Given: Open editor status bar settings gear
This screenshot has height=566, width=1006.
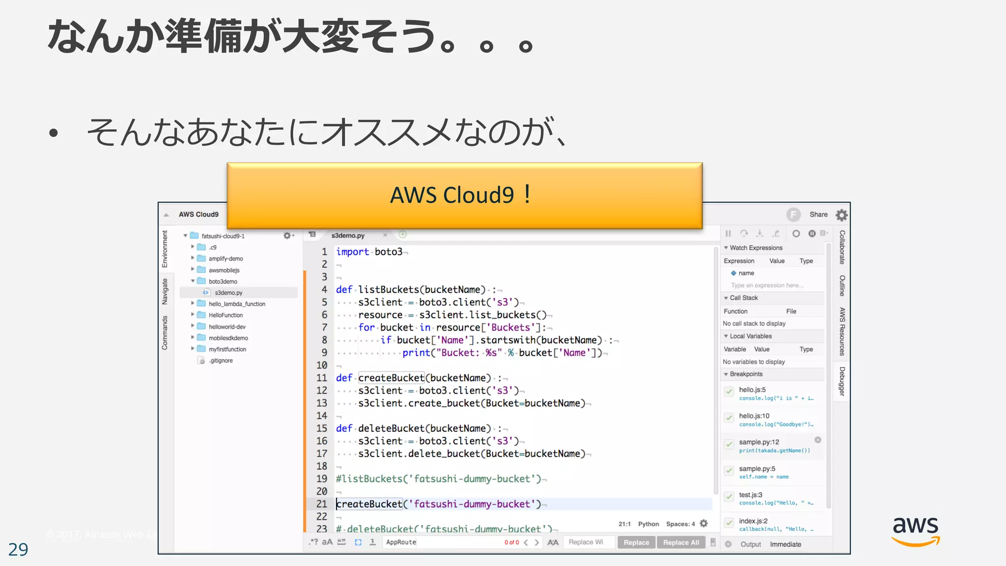Looking at the screenshot, I should (704, 524).
